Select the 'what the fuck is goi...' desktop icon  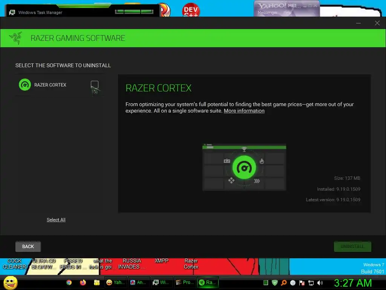(x=103, y=264)
